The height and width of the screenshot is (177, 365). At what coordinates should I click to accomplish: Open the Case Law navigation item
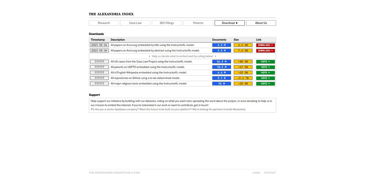135,23
